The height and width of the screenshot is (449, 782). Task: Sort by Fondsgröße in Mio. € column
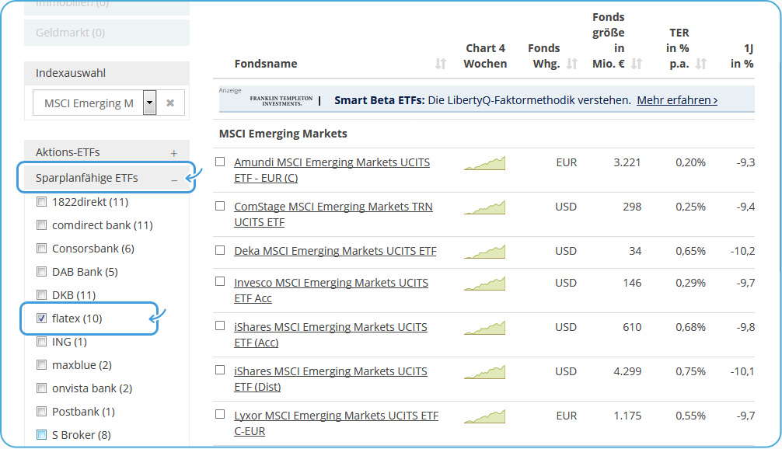[637, 64]
